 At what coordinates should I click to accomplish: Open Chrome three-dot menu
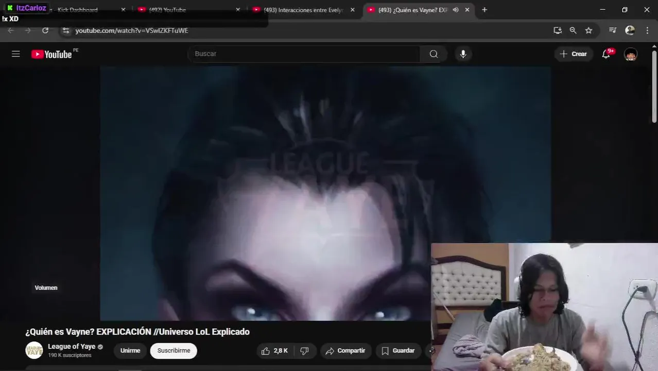(647, 30)
